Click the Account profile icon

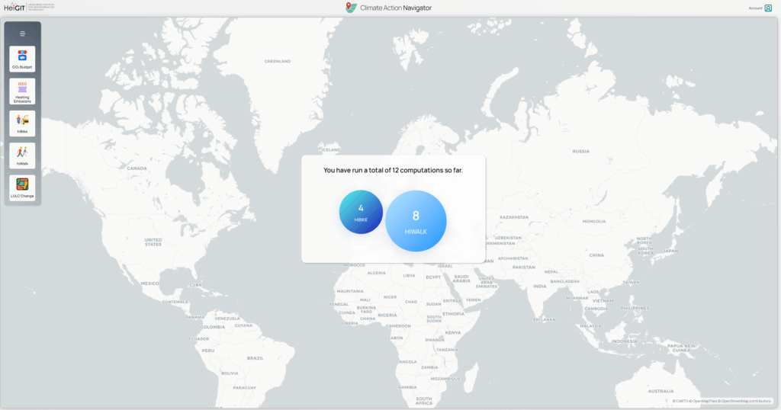768,8
